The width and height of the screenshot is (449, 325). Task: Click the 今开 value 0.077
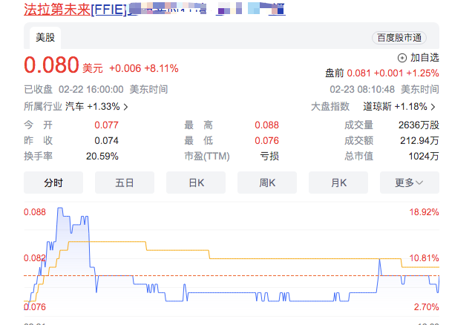click(x=106, y=125)
